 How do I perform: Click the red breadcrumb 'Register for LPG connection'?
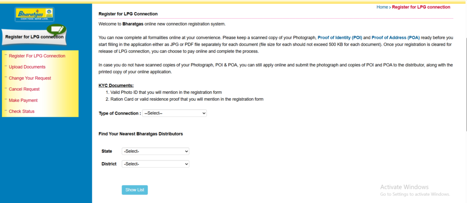coord(421,7)
